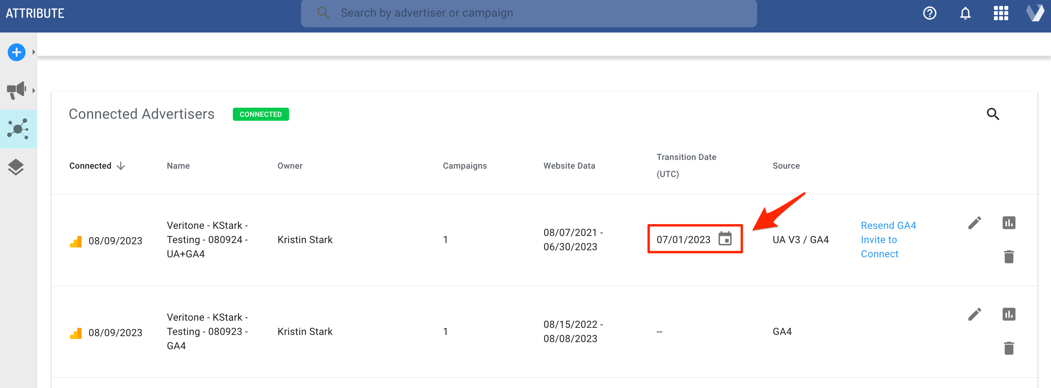
Task: Expand the megaphone submenu arrow
Action: pos(33,90)
